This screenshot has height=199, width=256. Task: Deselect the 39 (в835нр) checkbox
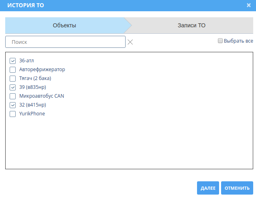[12, 87]
